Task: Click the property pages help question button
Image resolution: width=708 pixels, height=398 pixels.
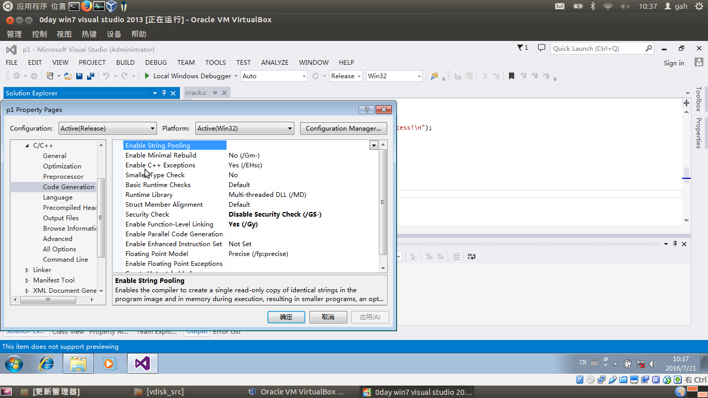Action: point(366,110)
